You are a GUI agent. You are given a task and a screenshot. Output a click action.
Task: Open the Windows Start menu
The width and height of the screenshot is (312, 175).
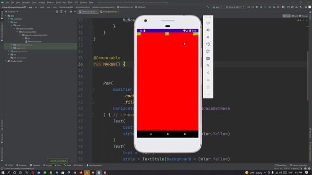coord(2,173)
